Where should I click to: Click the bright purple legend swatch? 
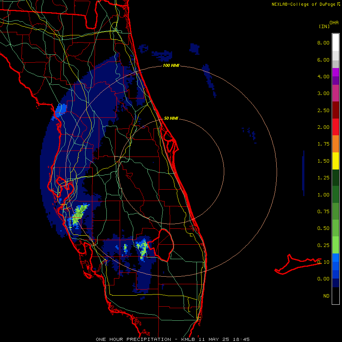click(x=336, y=72)
